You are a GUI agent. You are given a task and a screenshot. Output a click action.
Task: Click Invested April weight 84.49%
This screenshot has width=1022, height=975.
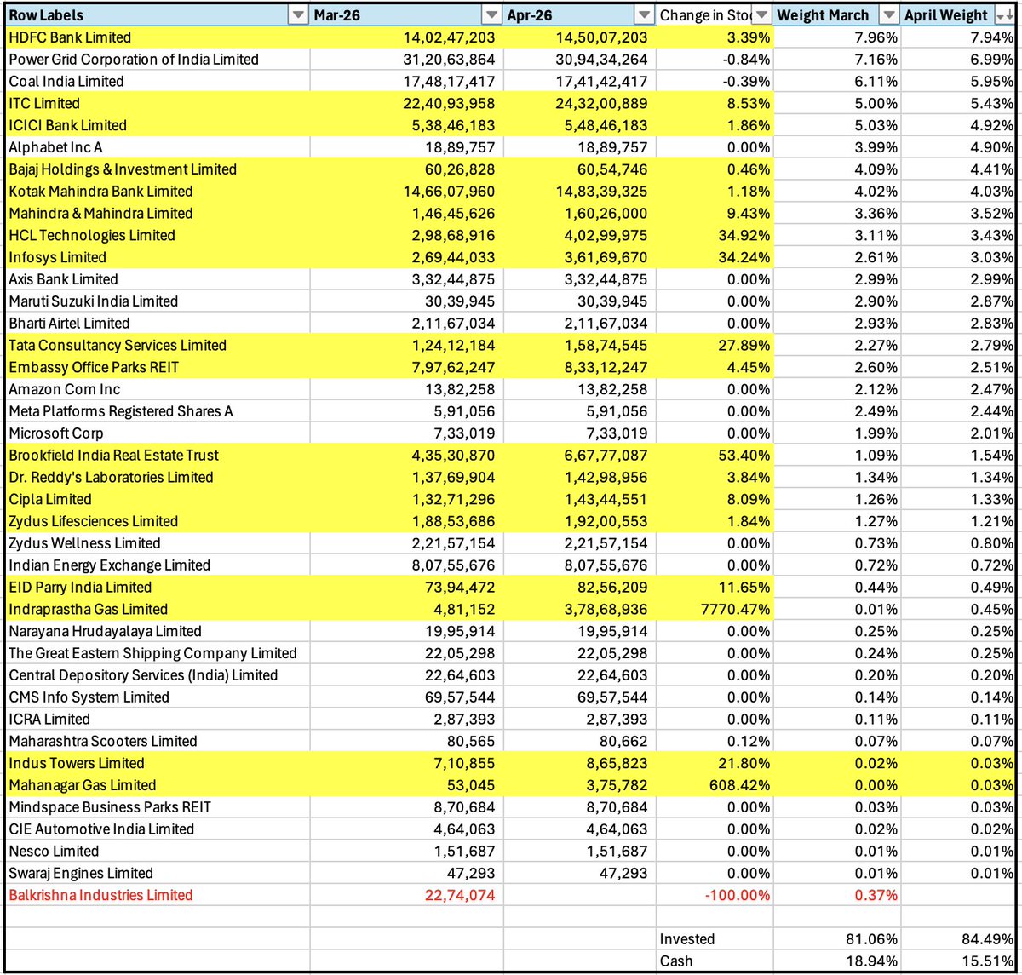[x=960, y=939]
